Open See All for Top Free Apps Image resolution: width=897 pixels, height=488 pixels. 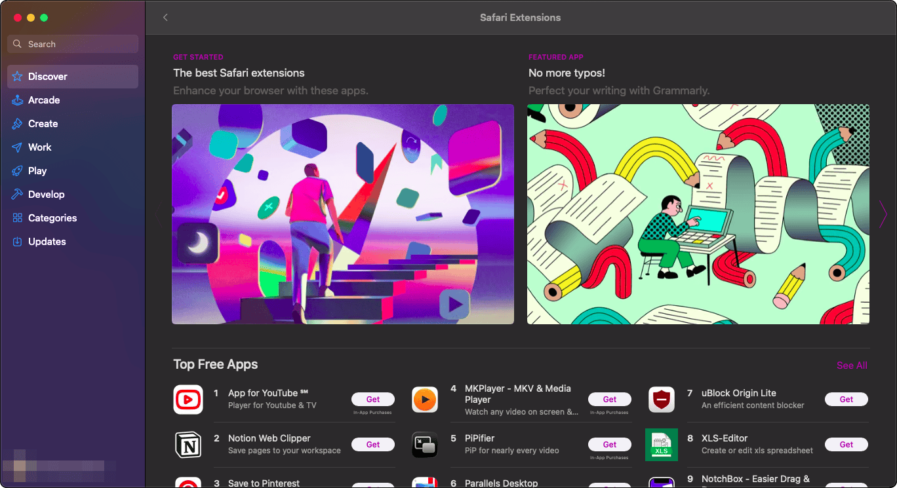tap(852, 366)
